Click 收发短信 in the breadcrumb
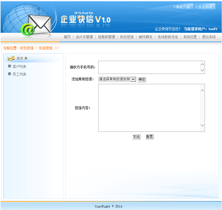 pos(27,48)
